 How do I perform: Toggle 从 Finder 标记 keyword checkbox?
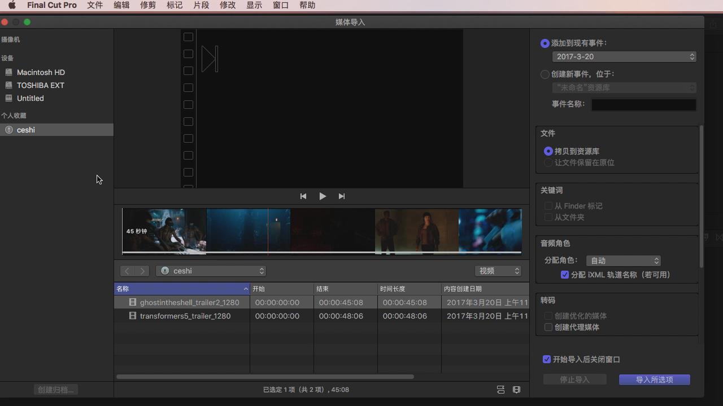click(x=548, y=206)
